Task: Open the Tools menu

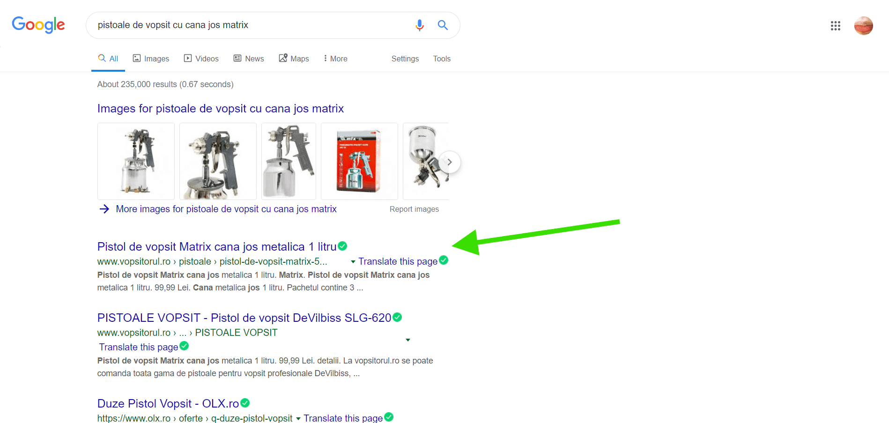Action: [442, 59]
